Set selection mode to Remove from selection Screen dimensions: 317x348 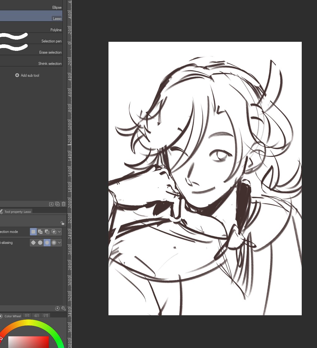(47, 232)
